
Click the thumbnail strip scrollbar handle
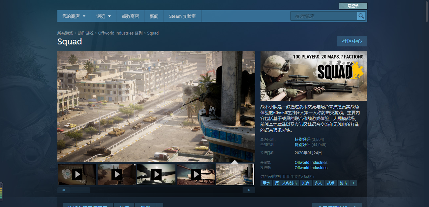(80, 190)
